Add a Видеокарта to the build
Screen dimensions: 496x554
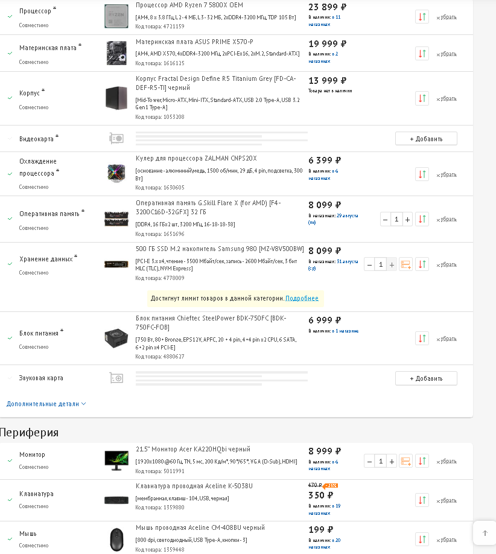[x=426, y=139]
